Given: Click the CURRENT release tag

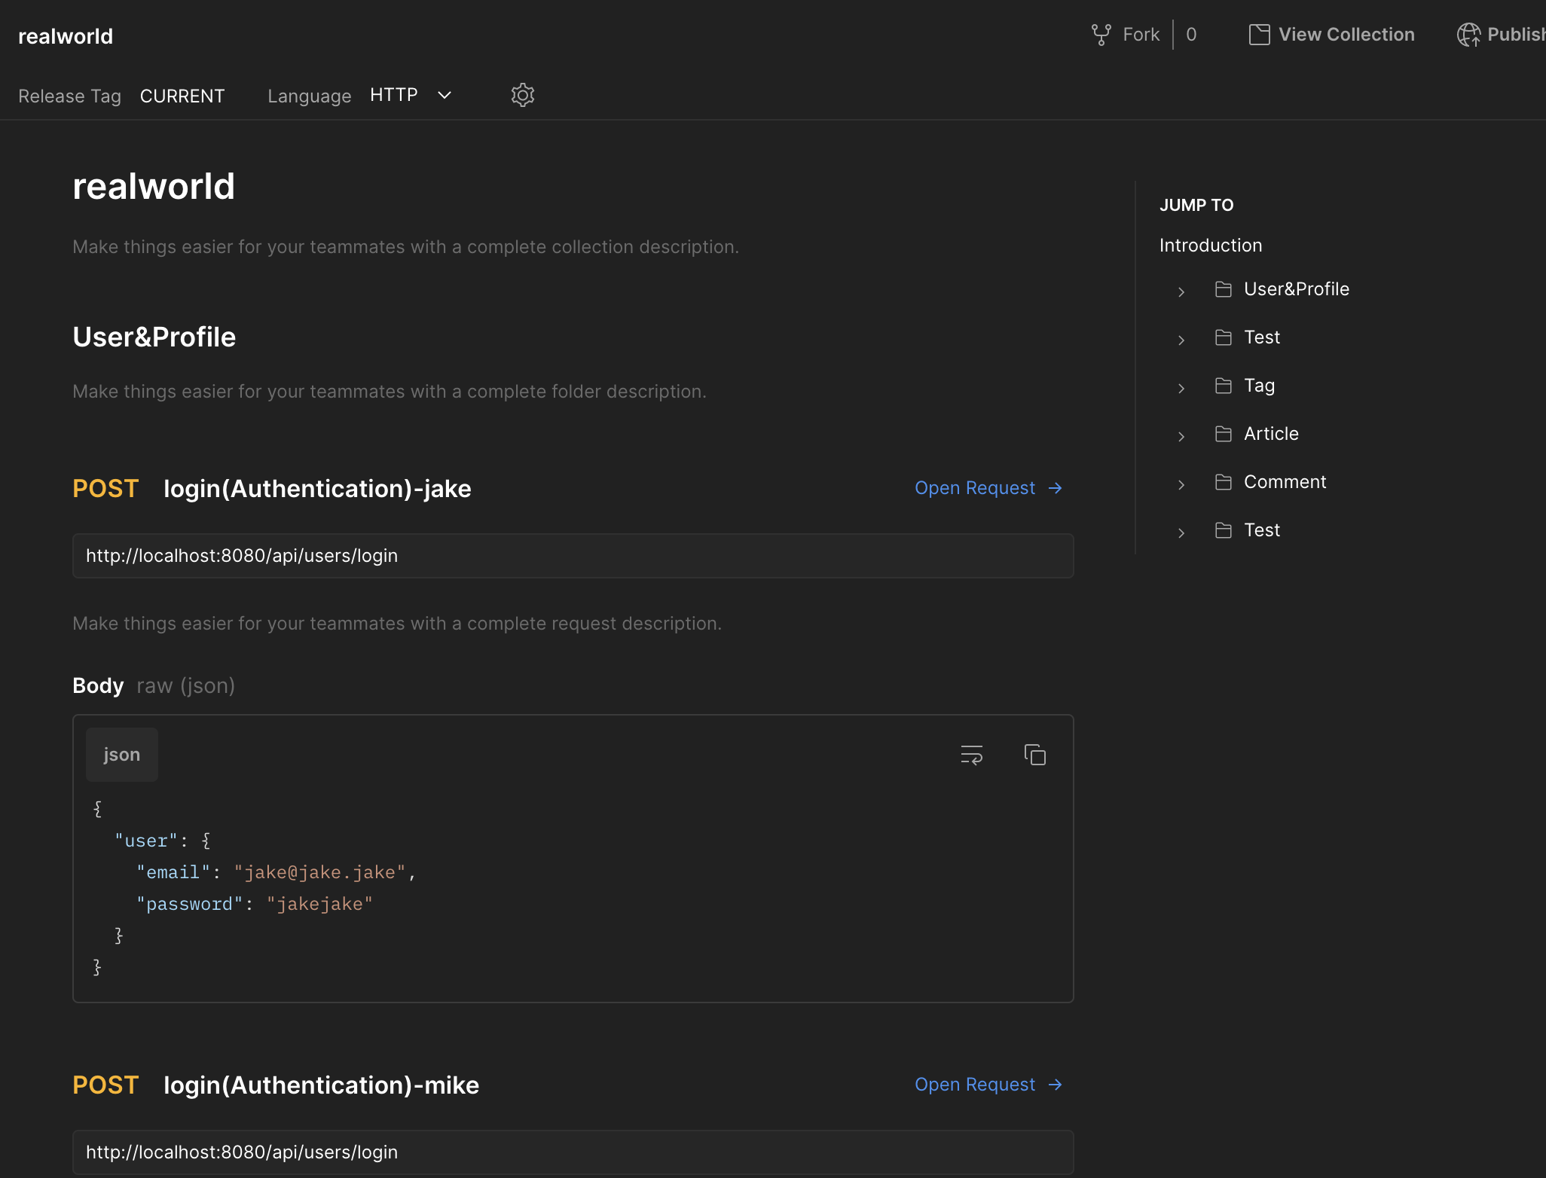Looking at the screenshot, I should [x=182, y=96].
